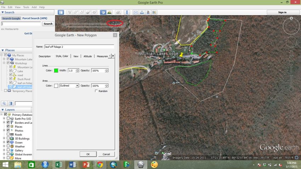Check the Temporary Places checkbox
Screen dimensions: 301x169
(x=5, y=91)
